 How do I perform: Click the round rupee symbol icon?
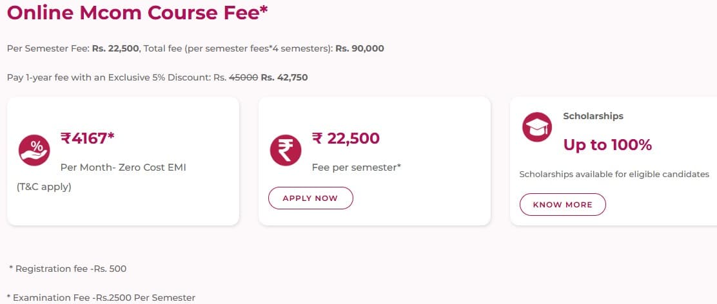285,149
